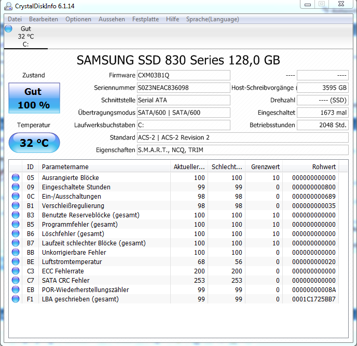Select the Luftstromtemperatur parameter name
The height and width of the screenshot is (346, 357).
tap(72, 261)
